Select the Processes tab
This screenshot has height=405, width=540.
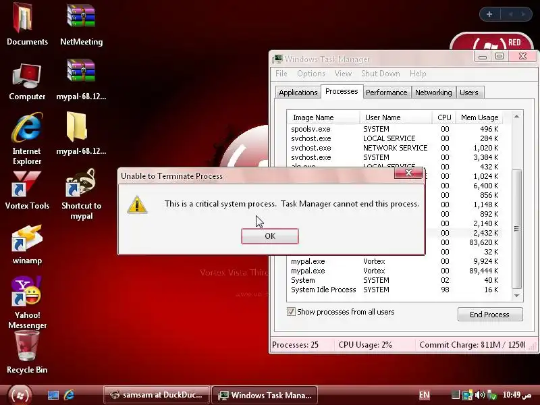click(342, 92)
